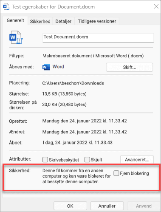Open the Avanceret... attributes button
This screenshot has width=161, height=212.
[x=137, y=160]
